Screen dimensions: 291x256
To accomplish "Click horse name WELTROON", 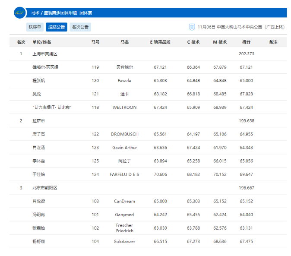I will (124, 107).
